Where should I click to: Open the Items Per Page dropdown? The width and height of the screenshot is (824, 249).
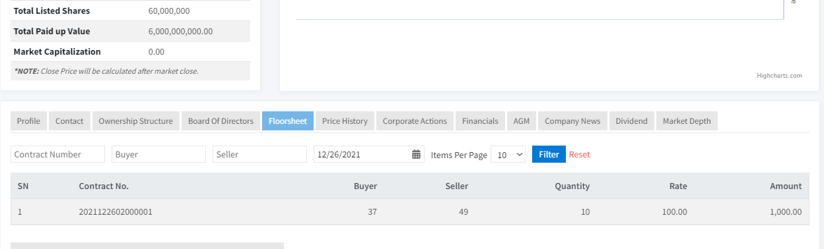[508, 154]
